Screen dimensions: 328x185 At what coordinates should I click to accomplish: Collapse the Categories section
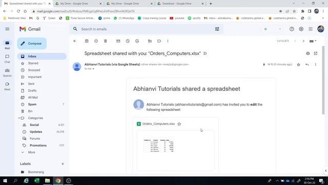point(19,118)
